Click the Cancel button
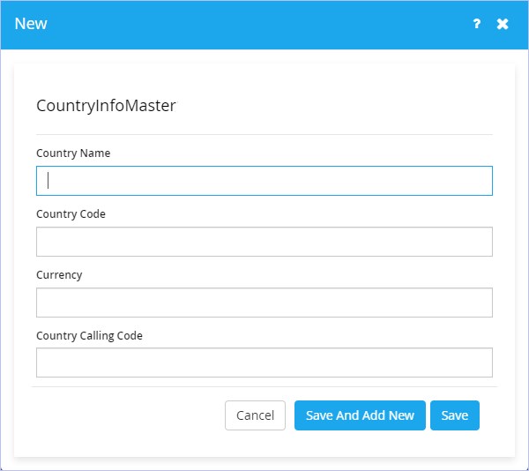The width and height of the screenshot is (529, 471). tap(255, 415)
